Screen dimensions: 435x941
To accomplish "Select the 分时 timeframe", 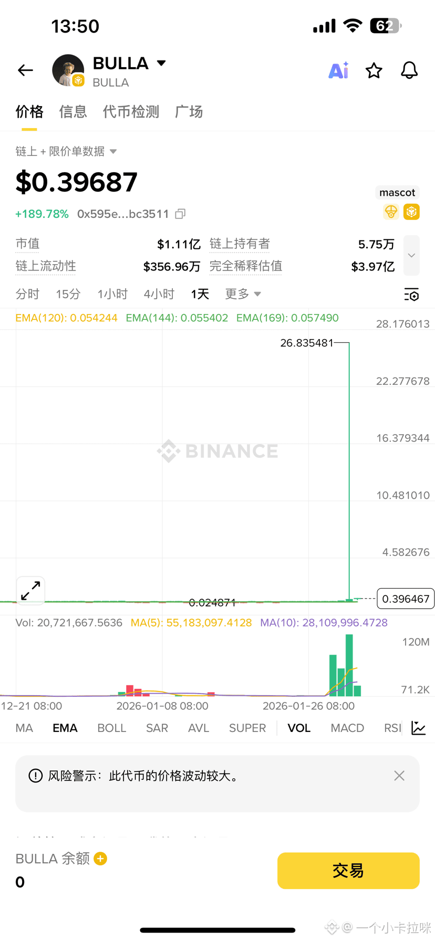I will (27, 294).
